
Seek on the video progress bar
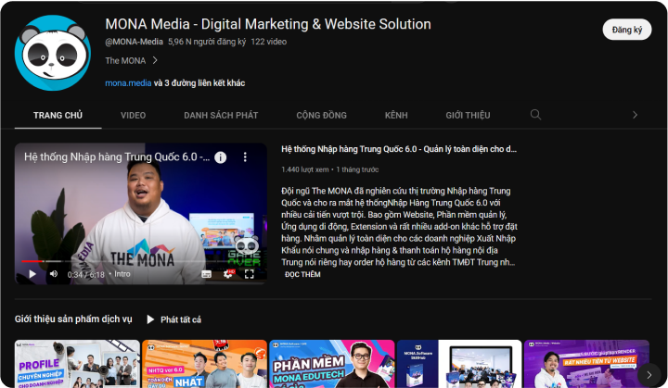(141, 261)
